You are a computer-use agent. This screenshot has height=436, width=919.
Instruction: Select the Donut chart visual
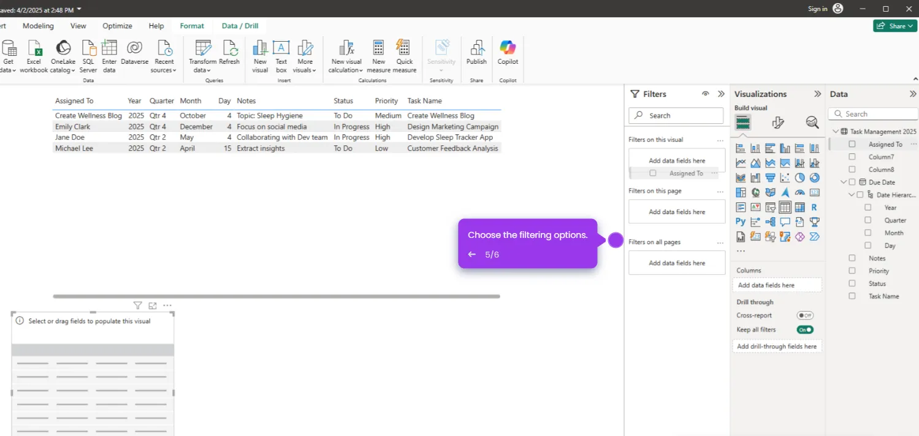[814, 178]
